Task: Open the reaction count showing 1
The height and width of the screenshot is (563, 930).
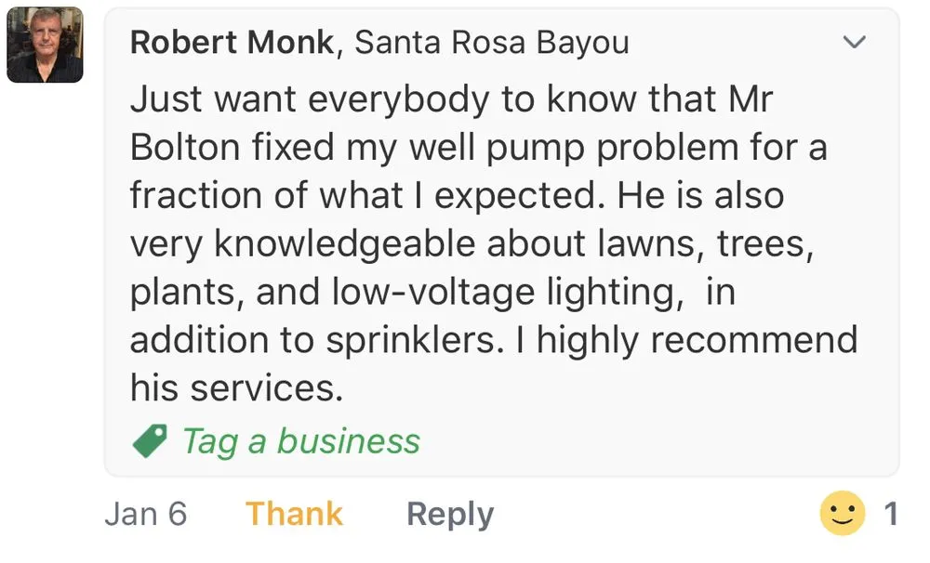Action: pos(890,514)
